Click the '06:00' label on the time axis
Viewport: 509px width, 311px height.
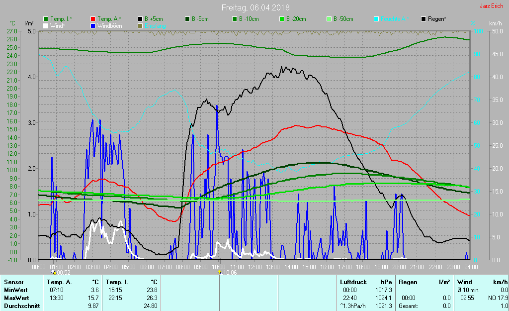(147, 267)
